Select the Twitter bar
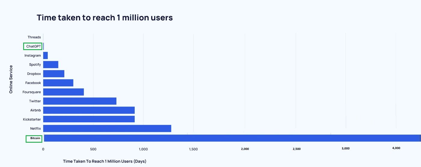The height and width of the screenshot is (167, 421). click(80, 101)
